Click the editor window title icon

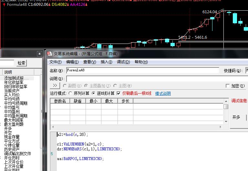click(x=49, y=54)
